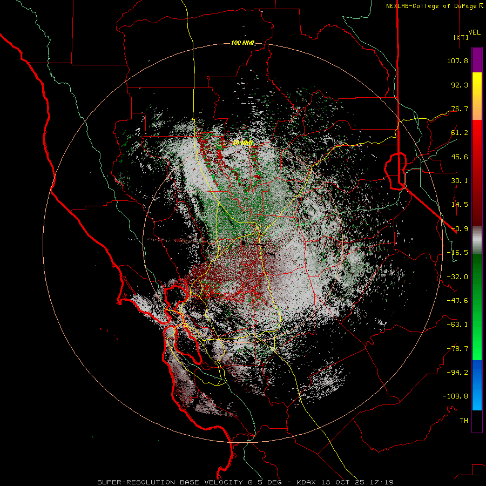Click the VEL legend heading
This screenshot has width=486, height=486.
[474, 32]
